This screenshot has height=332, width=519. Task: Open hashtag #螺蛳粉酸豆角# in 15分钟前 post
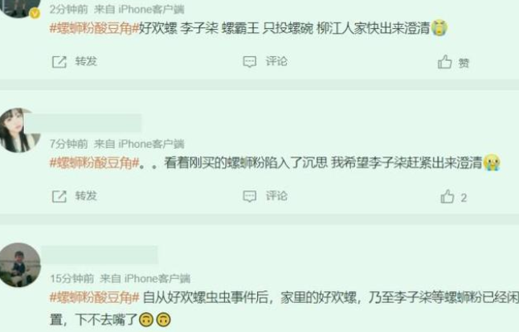[x=94, y=297]
